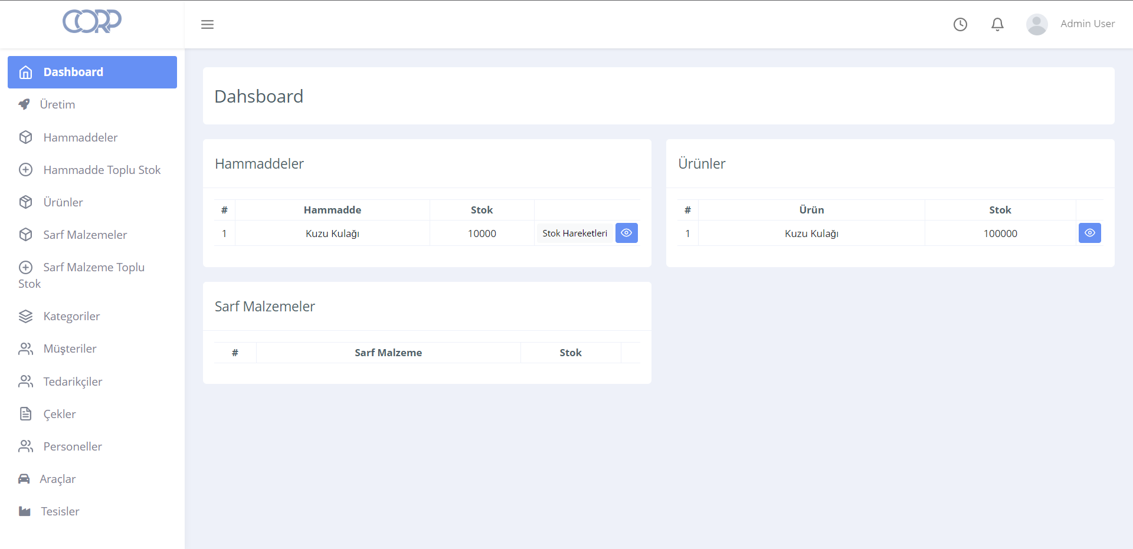This screenshot has height=549, width=1133.
Task: Click the factory icon beside Tesisler
Action: point(25,511)
